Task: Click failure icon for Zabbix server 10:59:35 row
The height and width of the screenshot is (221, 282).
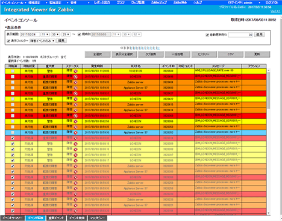Action: 75,82
